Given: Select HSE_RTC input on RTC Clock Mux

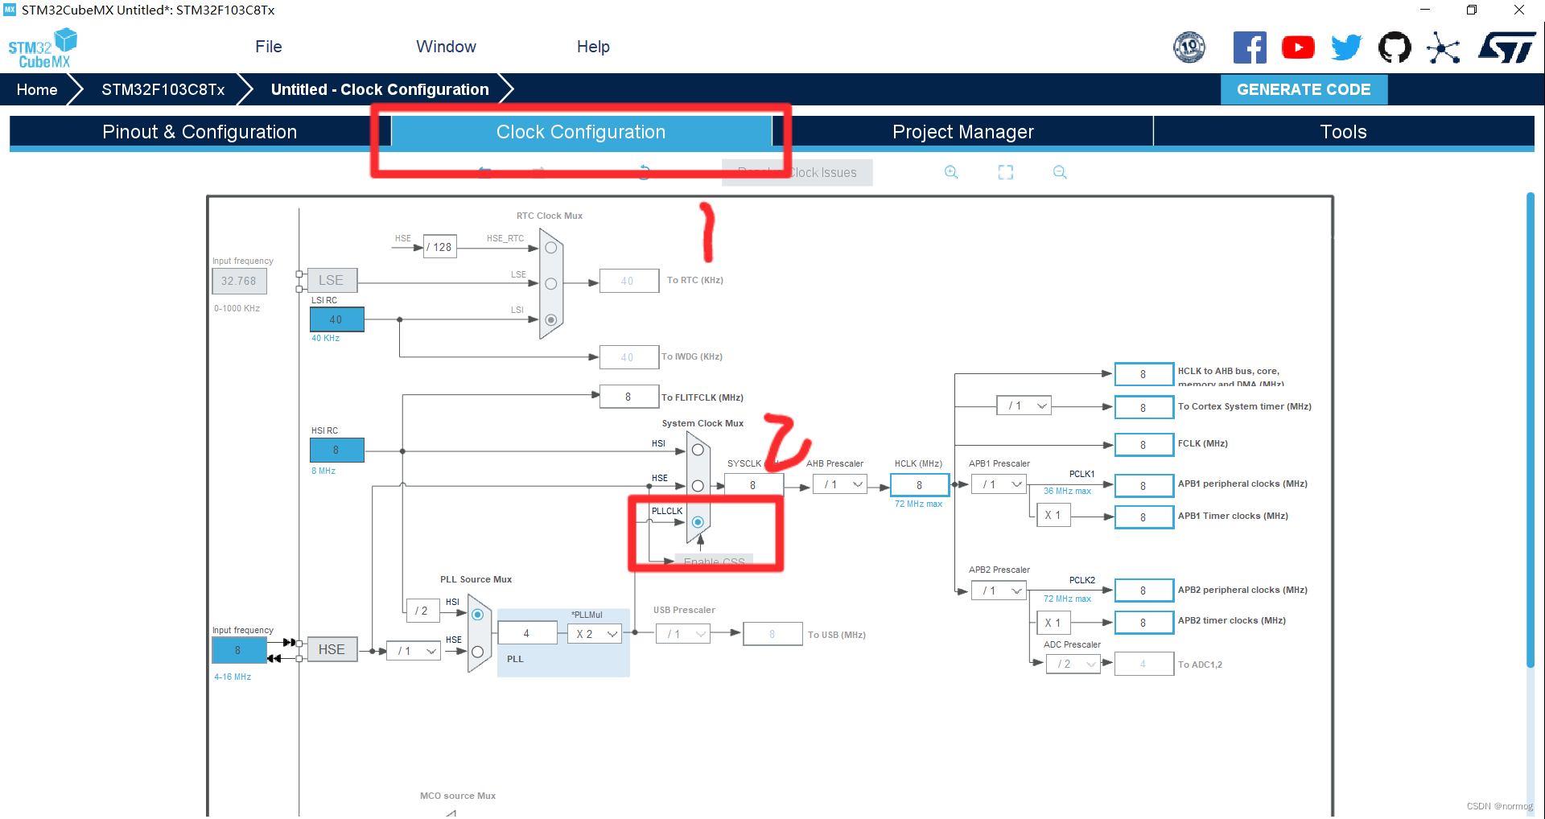Looking at the screenshot, I should click(551, 248).
